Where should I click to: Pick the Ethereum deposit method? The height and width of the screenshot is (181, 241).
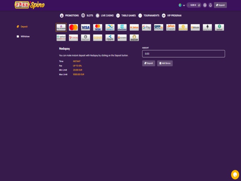pyautogui.click(x=207, y=28)
